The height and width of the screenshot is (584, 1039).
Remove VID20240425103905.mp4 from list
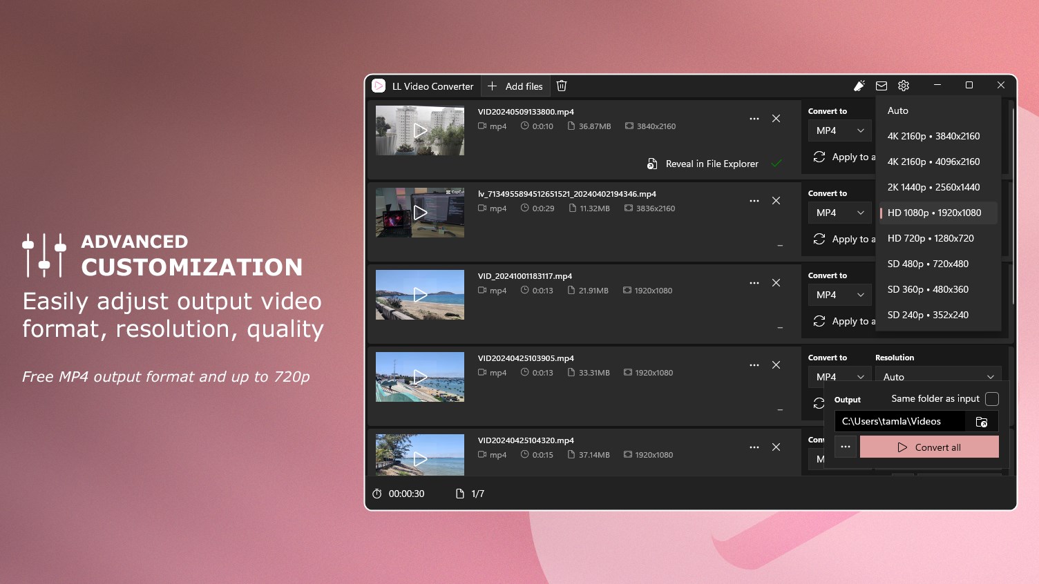coord(776,365)
